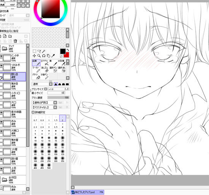Click the ブラシ濃度 density slider
The height and width of the screenshot is (195, 209).
click(x=58, y=97)
